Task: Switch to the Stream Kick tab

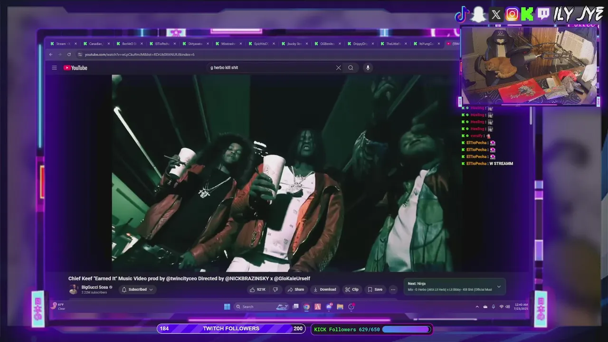Action: [63, 44]
